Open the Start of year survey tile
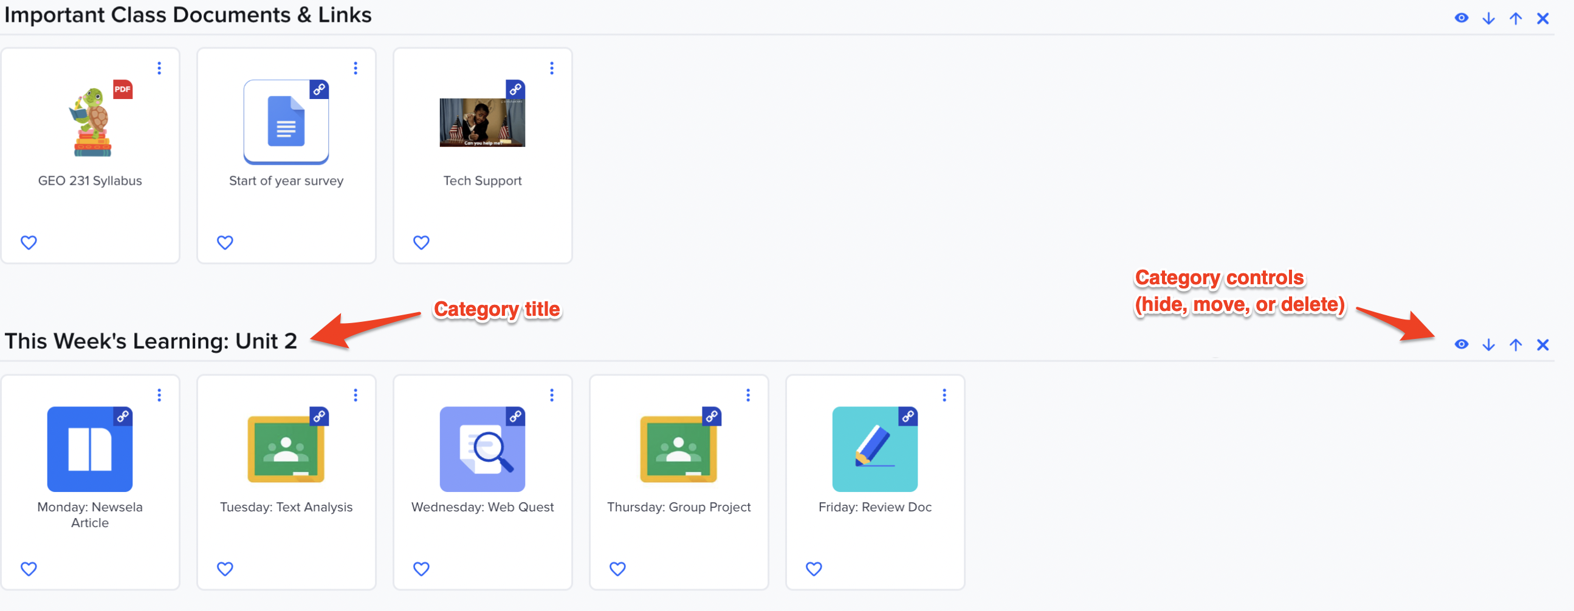 (x=286, y=122)
